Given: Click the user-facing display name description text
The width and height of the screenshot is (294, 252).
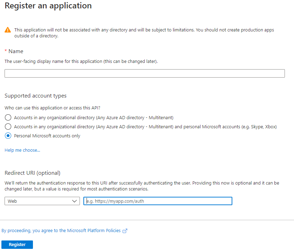Looking at the screenshot, I should point(81,62).
